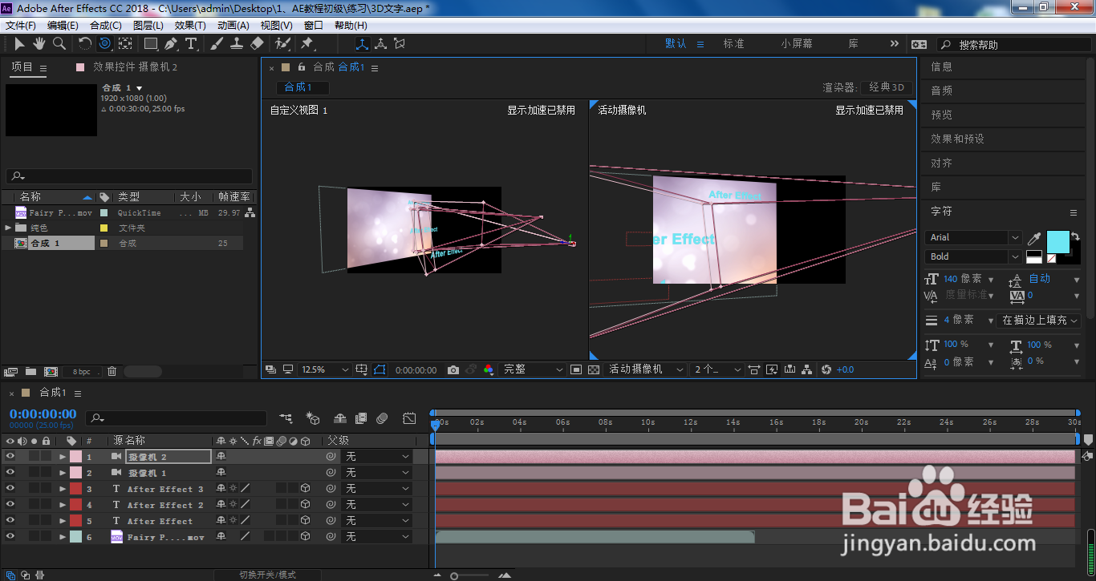This screenshot has width=1096, height=581.
Task: Open the 效果和预设 panel
Action: tap(957, 139)
